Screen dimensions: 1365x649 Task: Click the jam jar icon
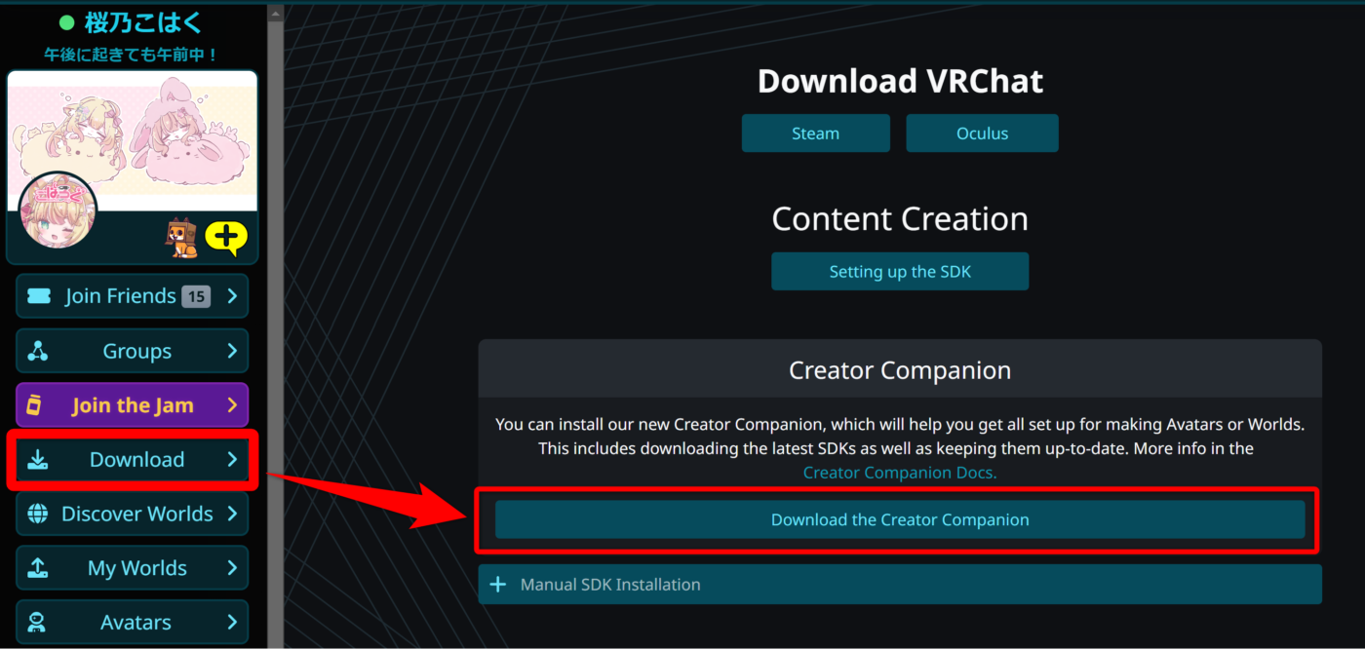35,404
